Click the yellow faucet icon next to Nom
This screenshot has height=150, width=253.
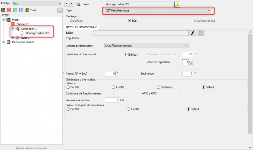(177, 4)
